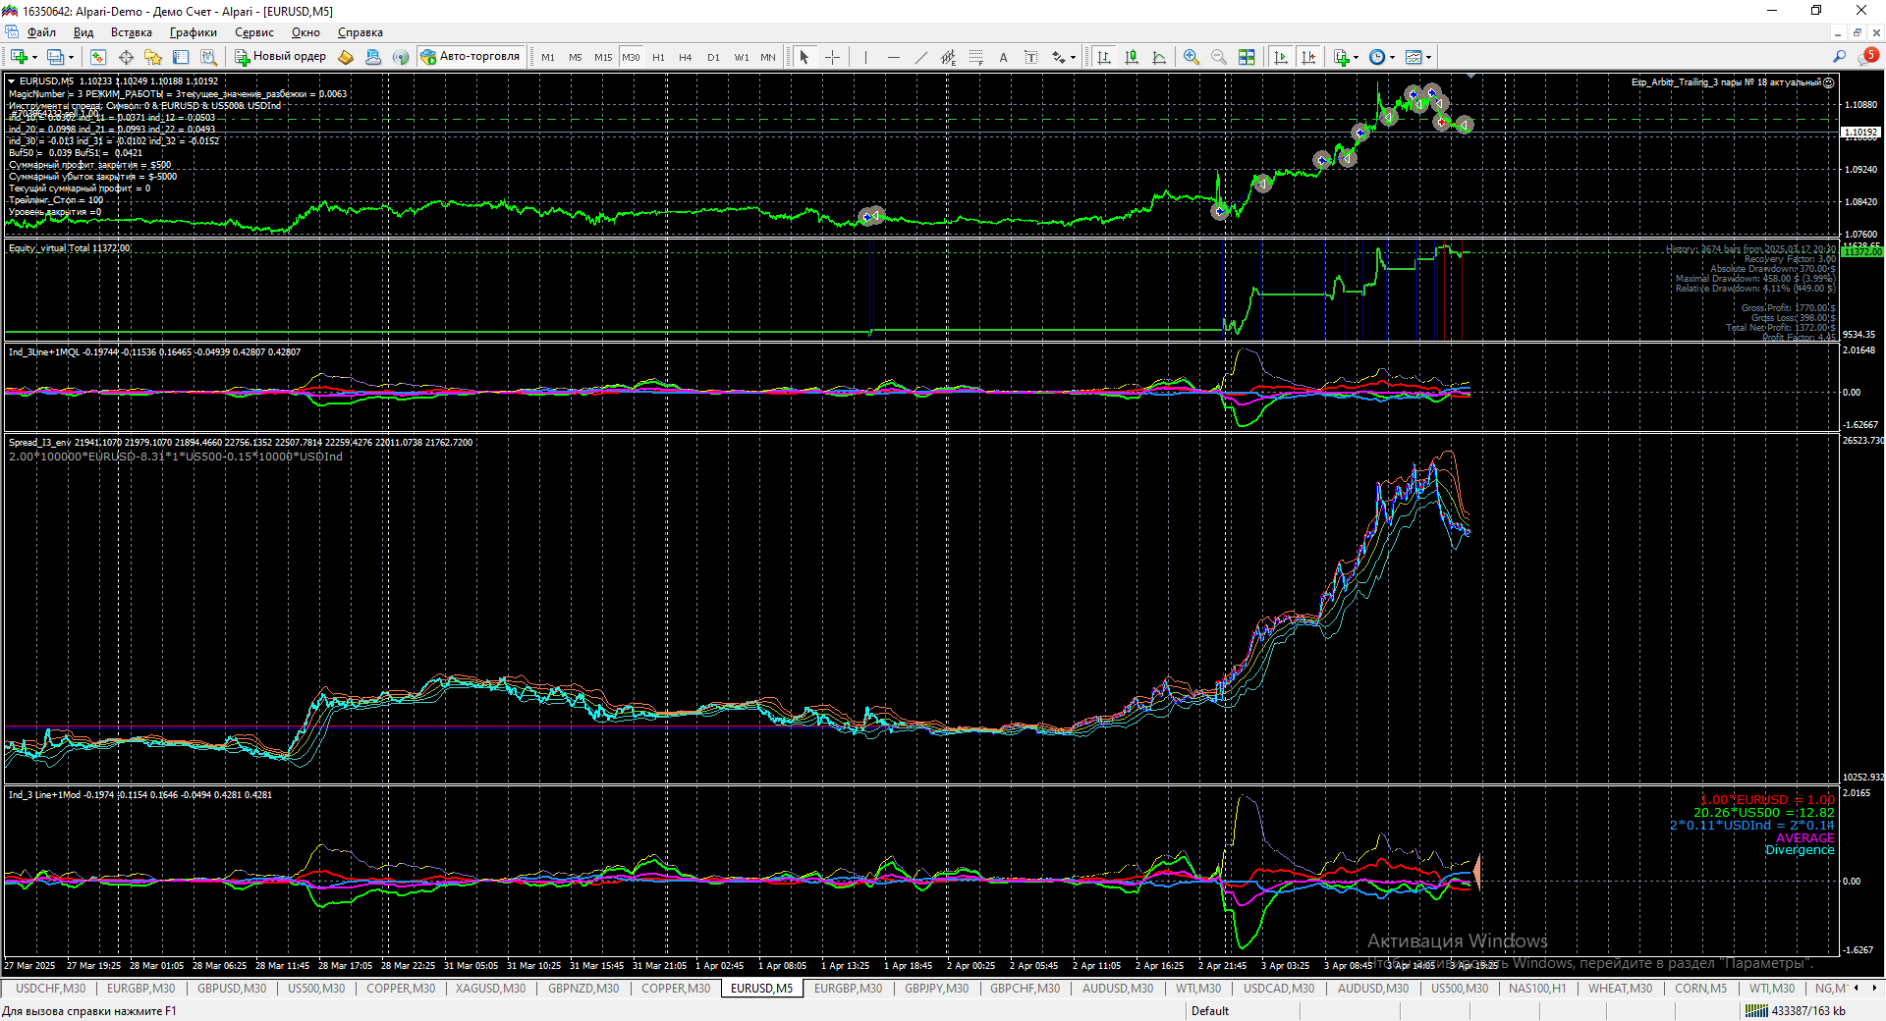The image size is (1886, 1021).
Task: Click the Default profile status field
Action: pos(1210,1011)
